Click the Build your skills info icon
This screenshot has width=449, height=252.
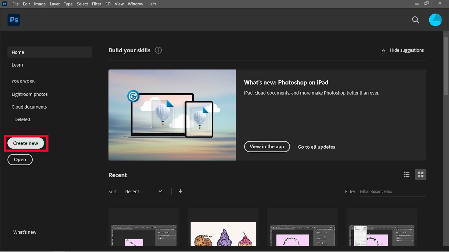point(158,50)
